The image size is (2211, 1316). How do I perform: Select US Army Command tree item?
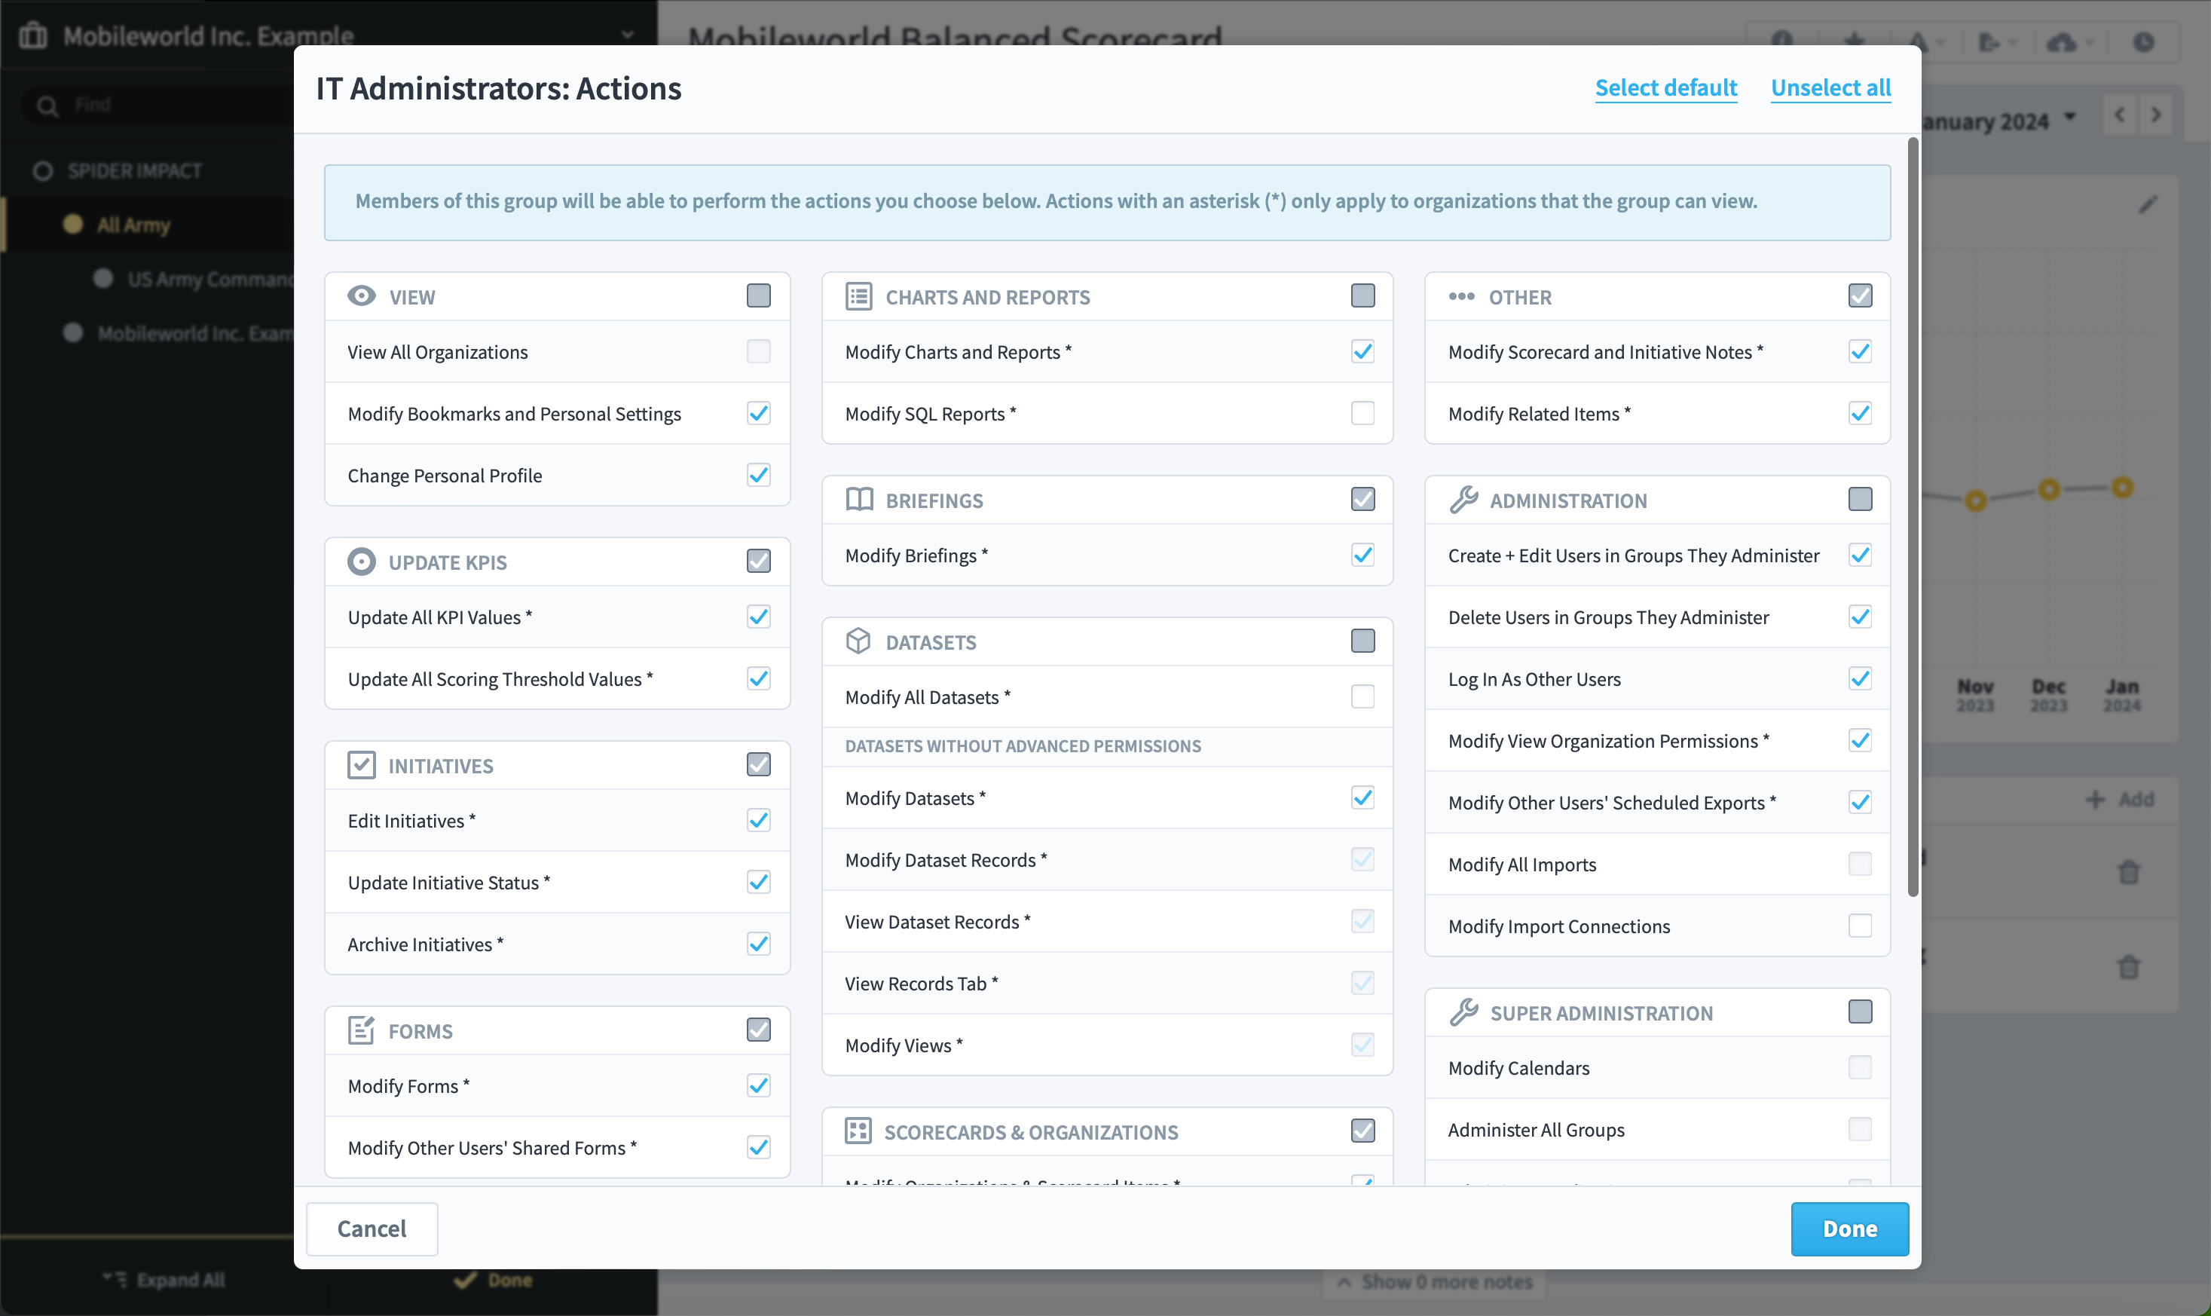pyautogui.click(x=209, y=280)
